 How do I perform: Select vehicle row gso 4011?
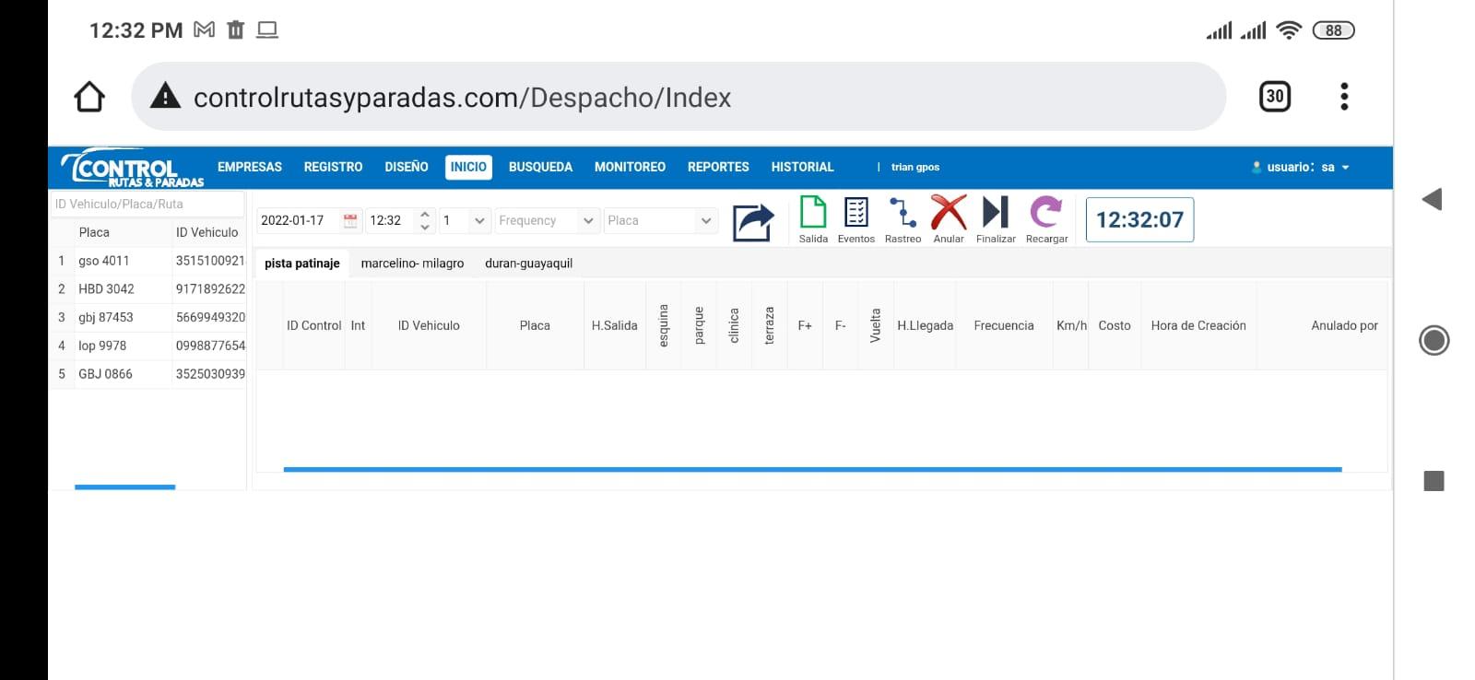pyautogui.click(x=147, y=261)
